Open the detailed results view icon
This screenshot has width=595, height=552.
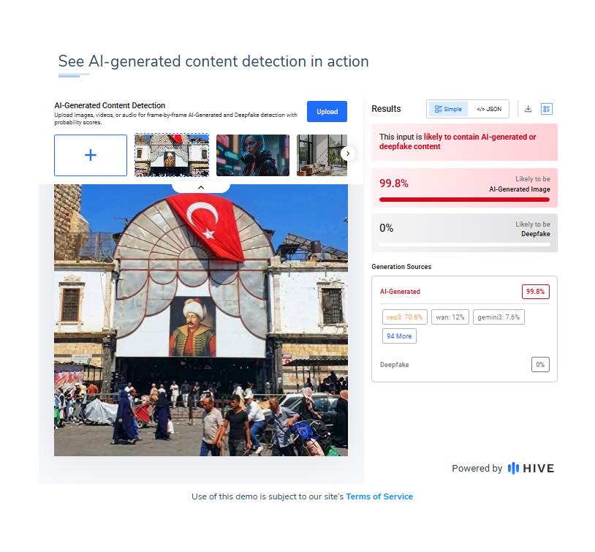(547, 109)
